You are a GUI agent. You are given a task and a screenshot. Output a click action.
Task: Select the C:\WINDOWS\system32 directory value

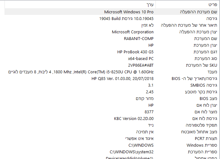coord(131,152)
